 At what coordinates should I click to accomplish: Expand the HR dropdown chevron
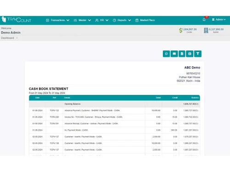pos(107,20)
